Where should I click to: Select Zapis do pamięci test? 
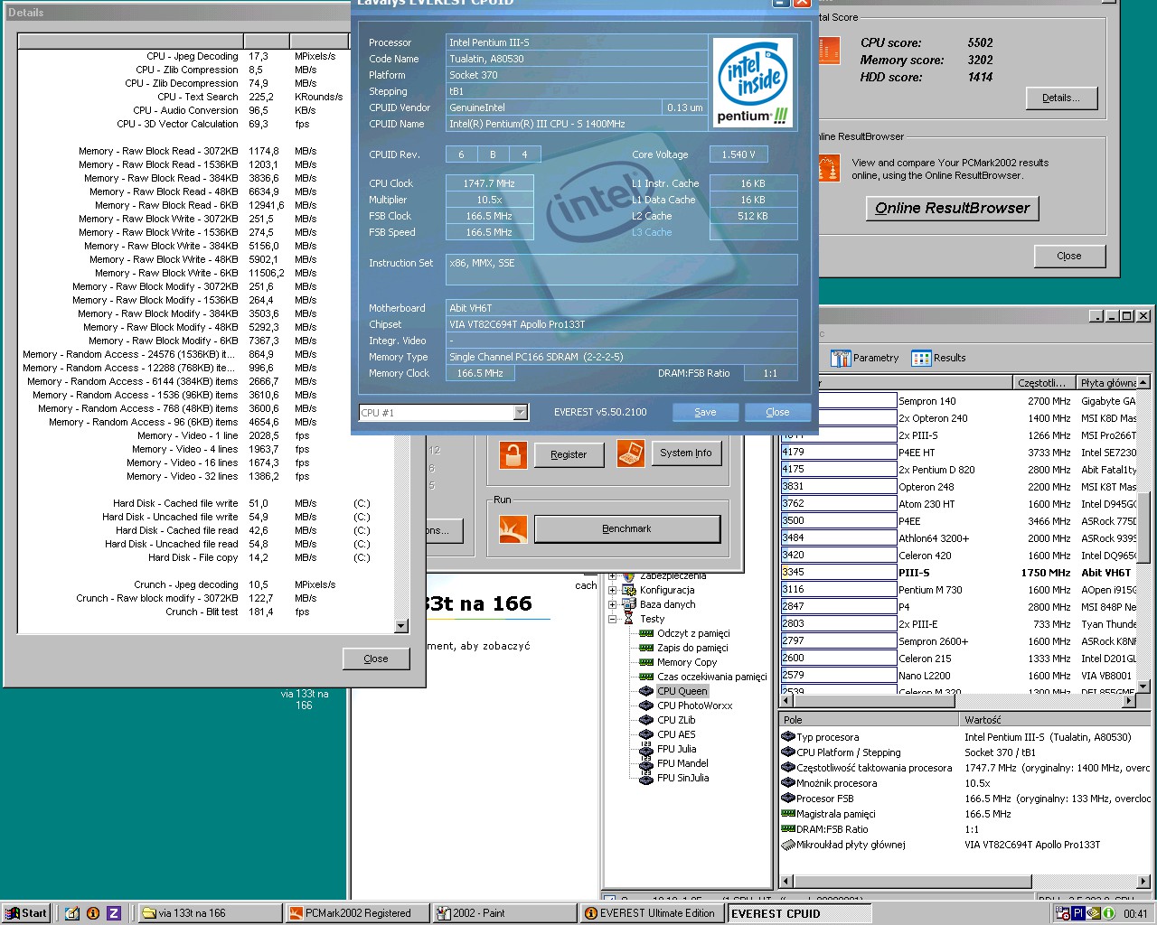click(692, 648)
